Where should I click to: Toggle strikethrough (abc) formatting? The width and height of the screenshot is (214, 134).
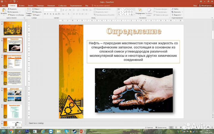tap(56, 14)
